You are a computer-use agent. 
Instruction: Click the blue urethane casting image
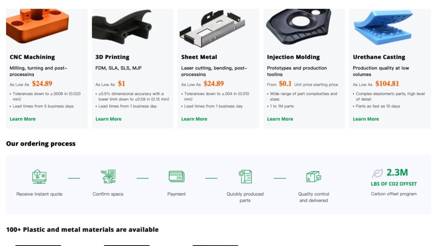pos(383,27)
